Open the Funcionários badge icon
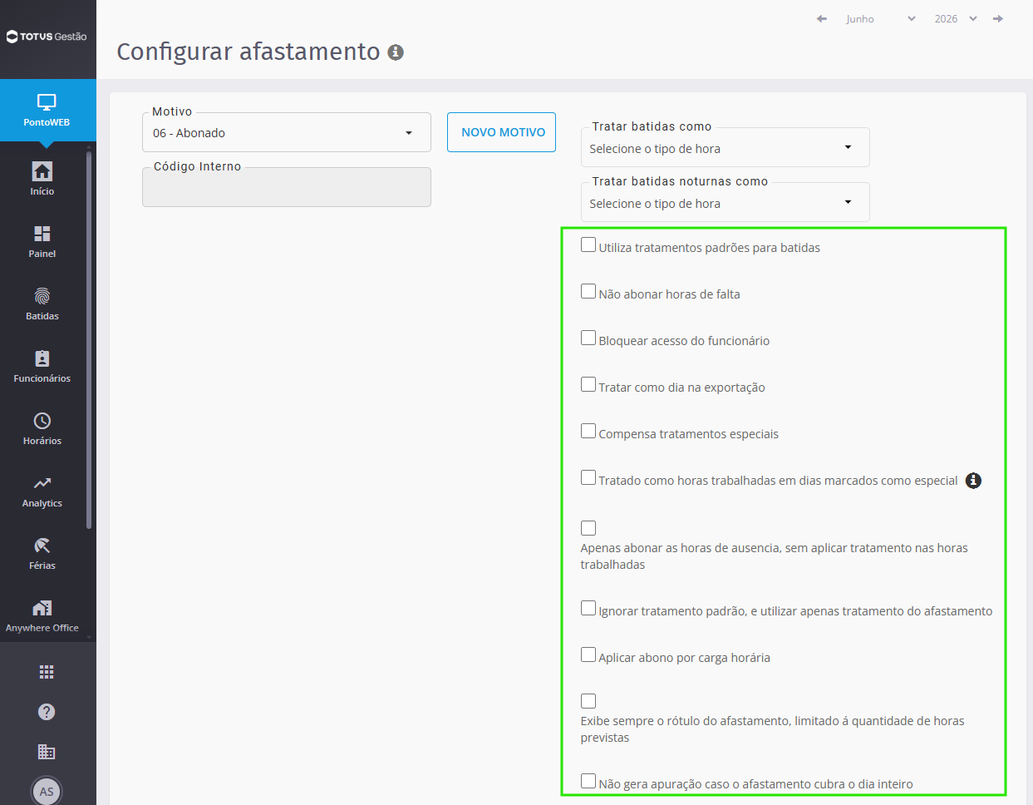Screen dimensions: 1033x805 42,358
